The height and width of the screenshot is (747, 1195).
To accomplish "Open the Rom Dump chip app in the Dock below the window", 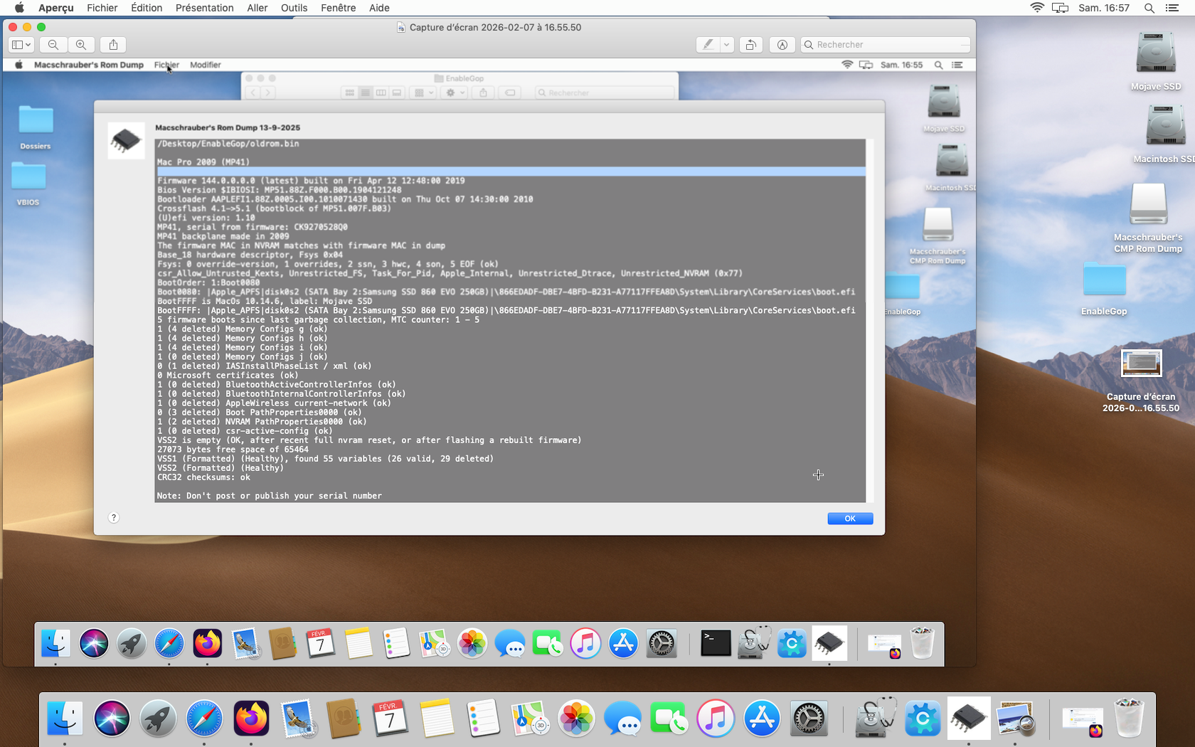I will tap(969, 718).
